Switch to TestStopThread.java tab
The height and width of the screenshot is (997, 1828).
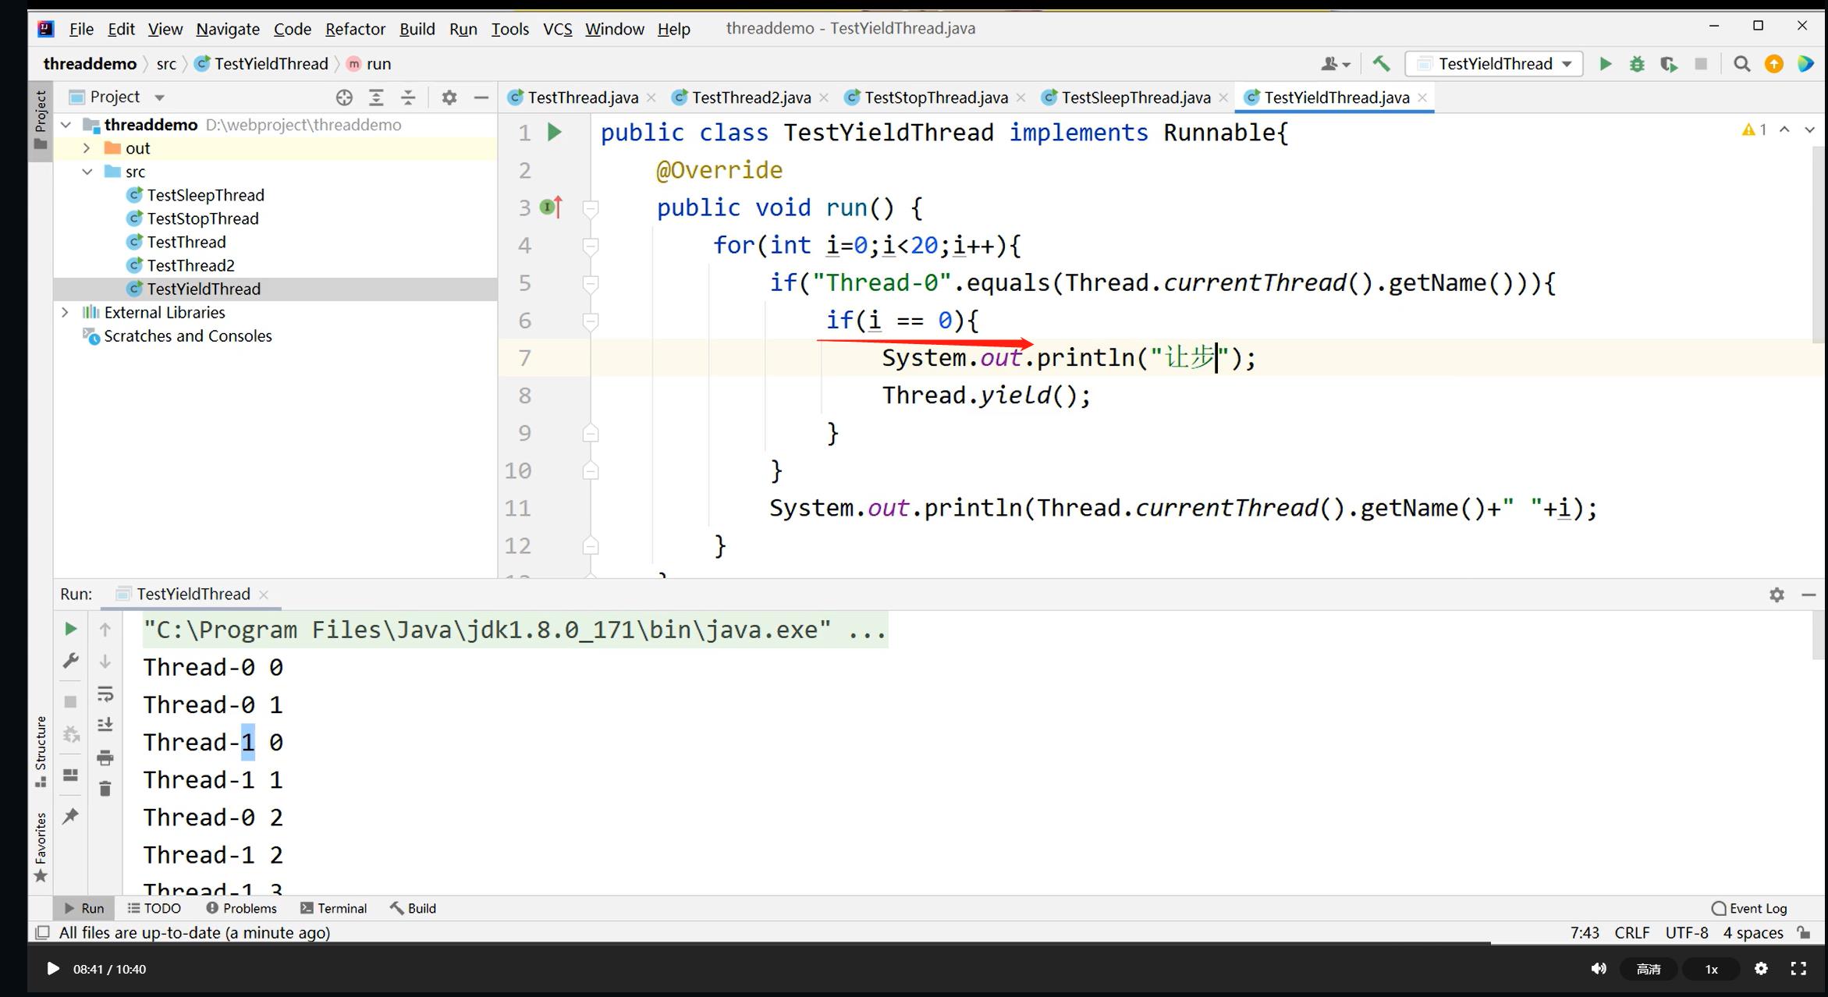click(936, 98)
